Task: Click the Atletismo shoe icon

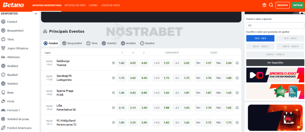Action: (x=3, y=57)
